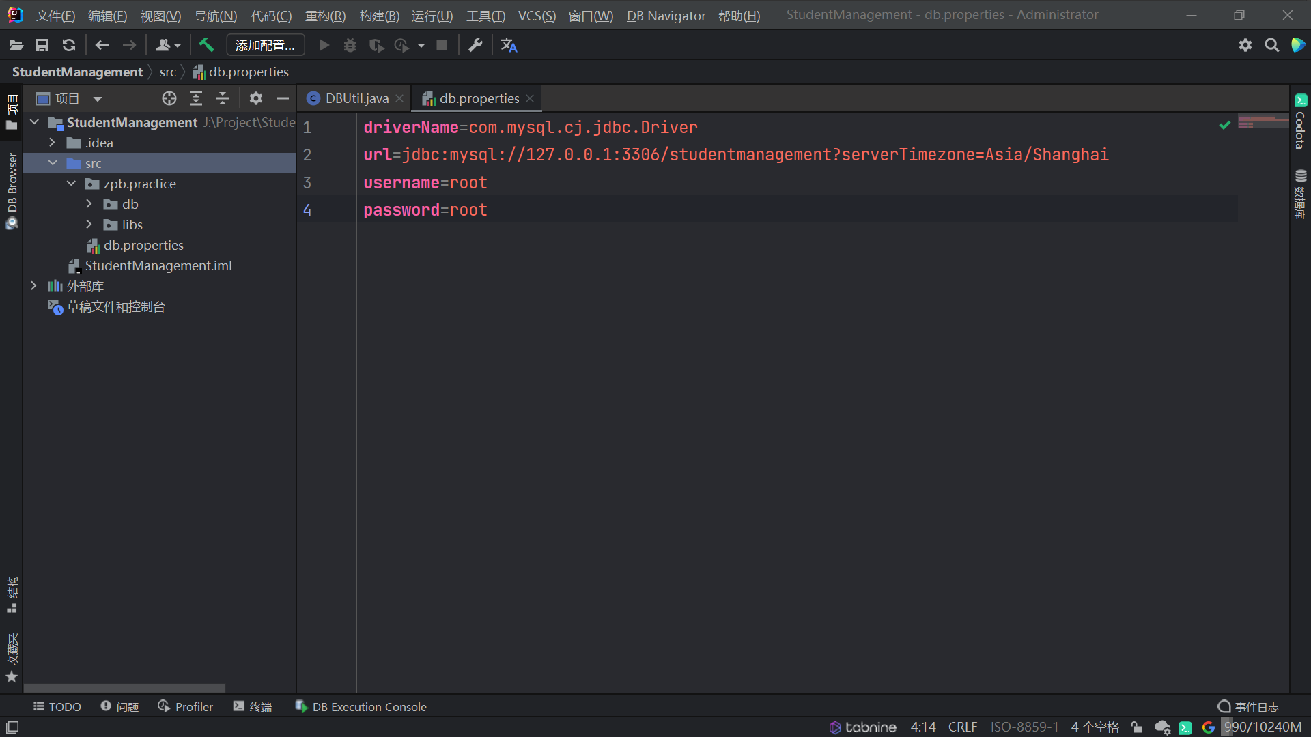This screenshot has width=1311, height=737.
Task: Open the project view dropdown arrow
Action: coord(98,99)
